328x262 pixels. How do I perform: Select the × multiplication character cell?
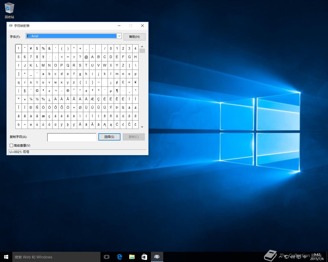tap(74, 107)
